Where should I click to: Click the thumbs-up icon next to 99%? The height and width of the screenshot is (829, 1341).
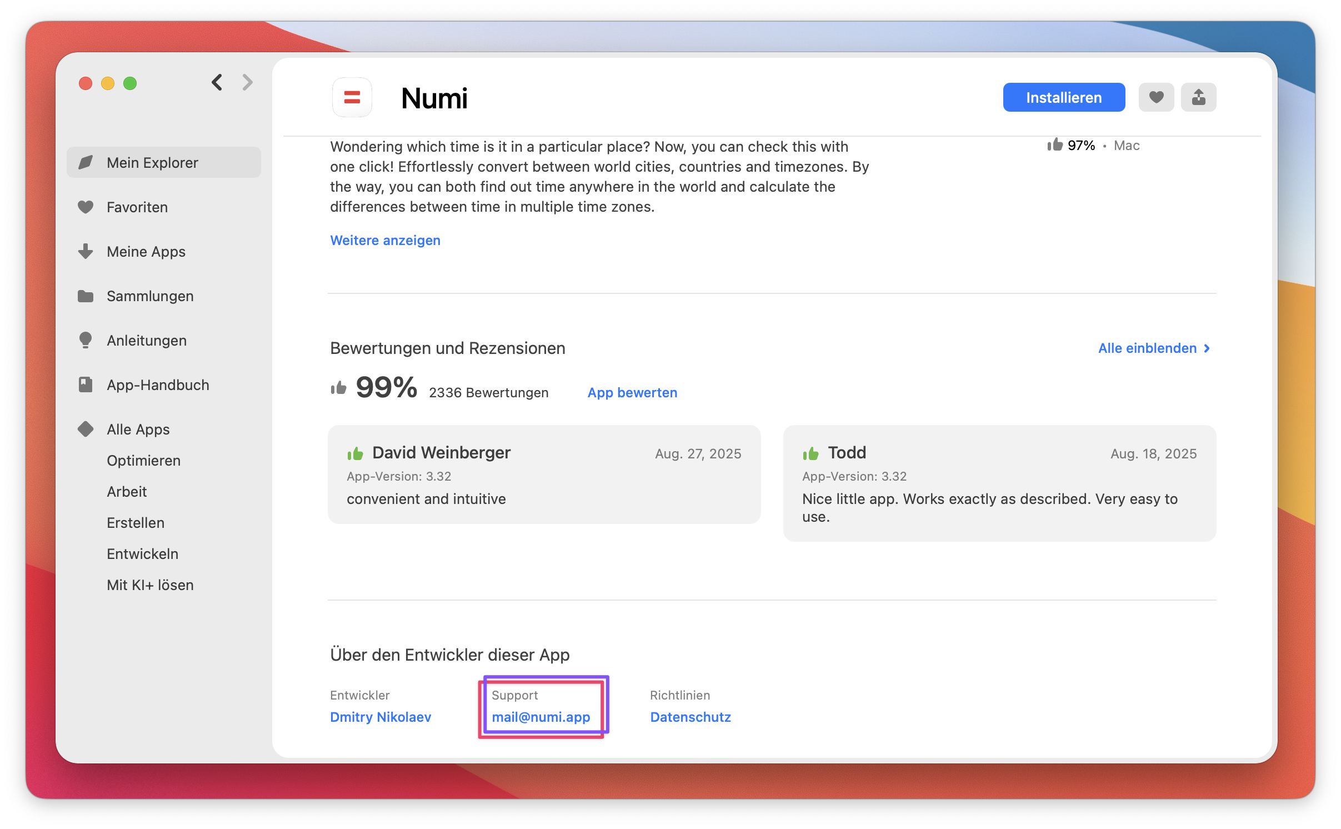click(338, 388)
